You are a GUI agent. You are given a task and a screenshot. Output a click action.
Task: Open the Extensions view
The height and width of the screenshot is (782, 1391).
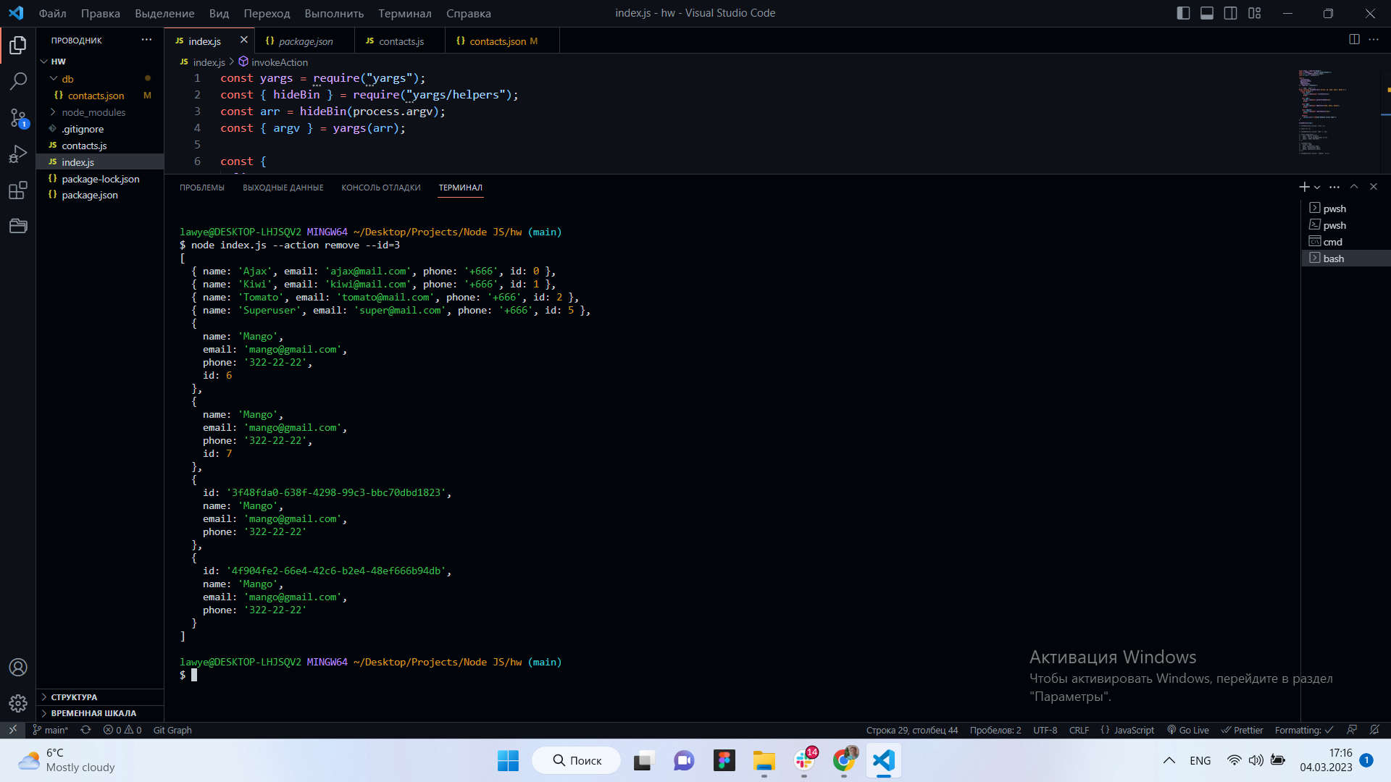[x=18, y=190]
